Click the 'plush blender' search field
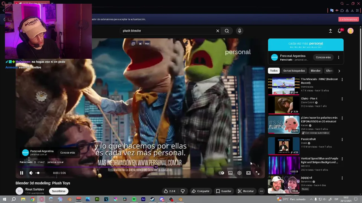Image resolution: width=362 pixels, height=203 pixels. click(x=168, y=31)
